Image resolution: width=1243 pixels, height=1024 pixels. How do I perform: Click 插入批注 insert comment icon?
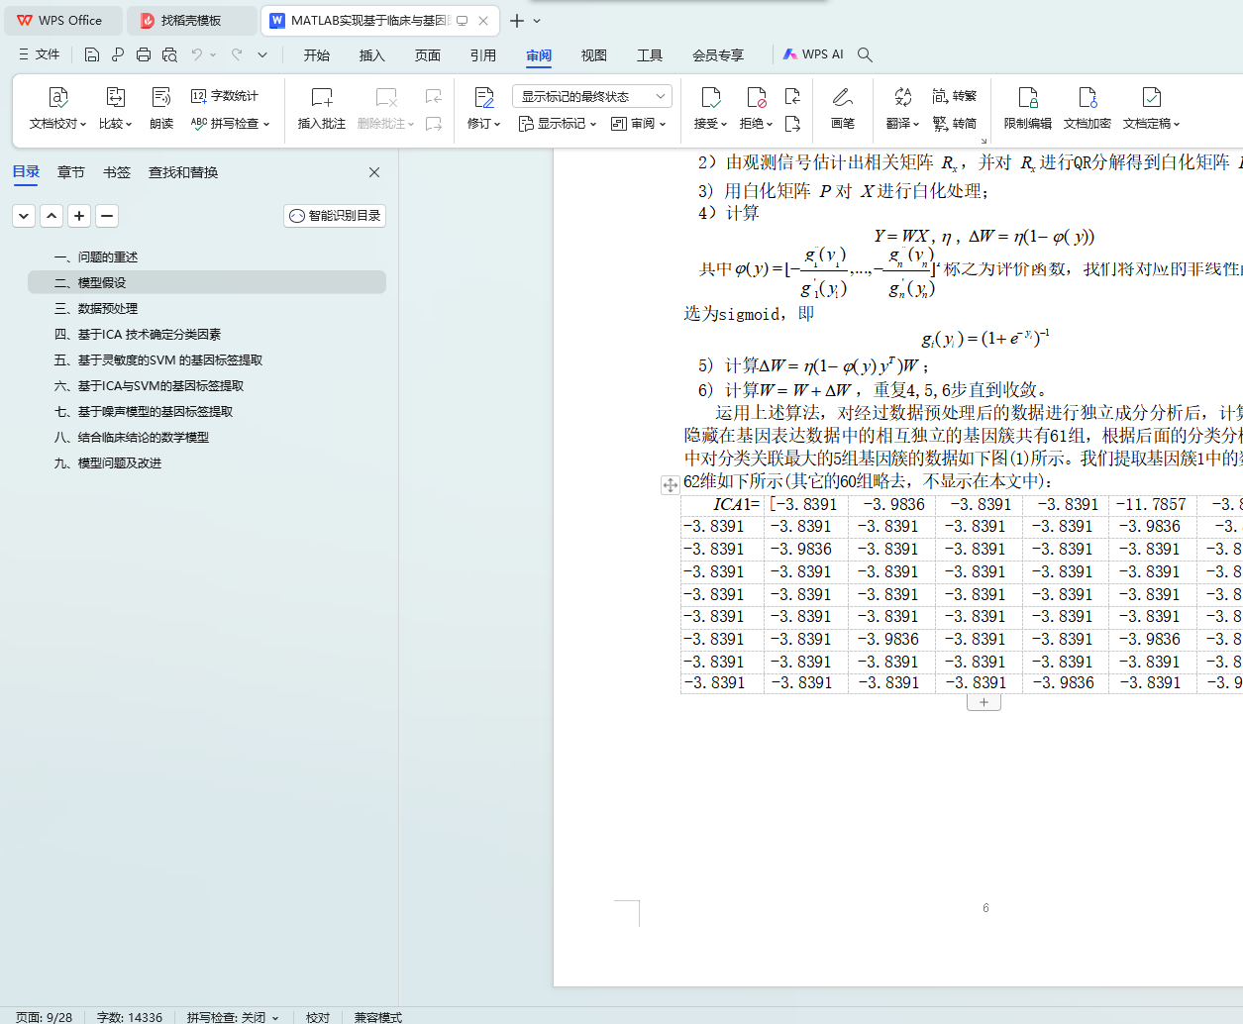(x=322, y=97)
